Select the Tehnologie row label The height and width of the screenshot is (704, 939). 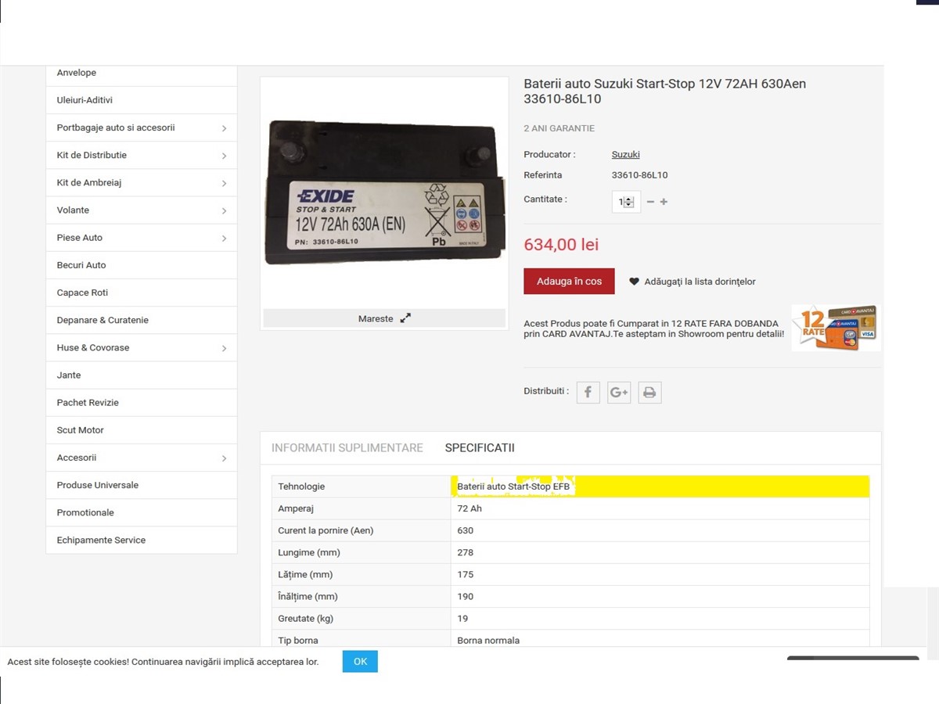[x=301, y=487]
